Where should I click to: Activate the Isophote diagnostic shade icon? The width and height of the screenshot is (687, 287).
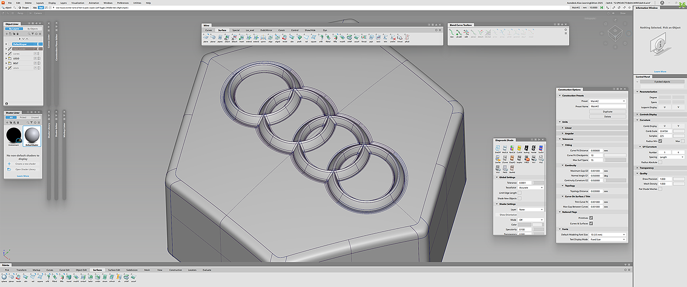coord(519,158)
